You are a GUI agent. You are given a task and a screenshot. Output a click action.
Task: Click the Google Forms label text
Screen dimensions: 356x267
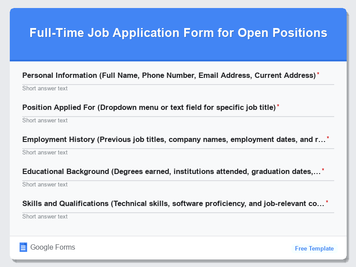(x=52, y=247)
